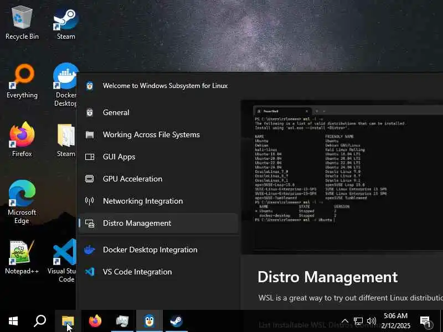Select the Distro Management item

(x=158, y=223)
